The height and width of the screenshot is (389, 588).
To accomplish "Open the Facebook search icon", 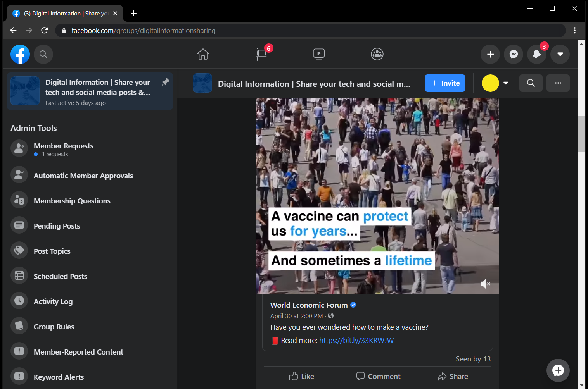I will pyautogui.click(x=43, y=54).
